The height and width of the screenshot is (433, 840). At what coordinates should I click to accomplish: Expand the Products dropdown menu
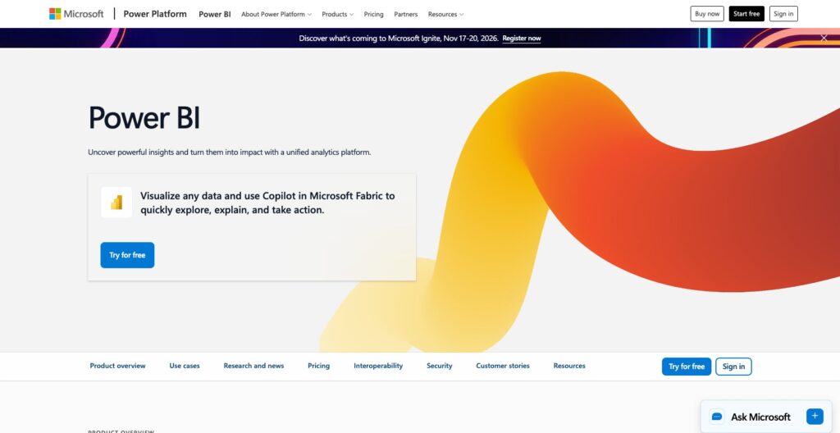pos(337,15)
